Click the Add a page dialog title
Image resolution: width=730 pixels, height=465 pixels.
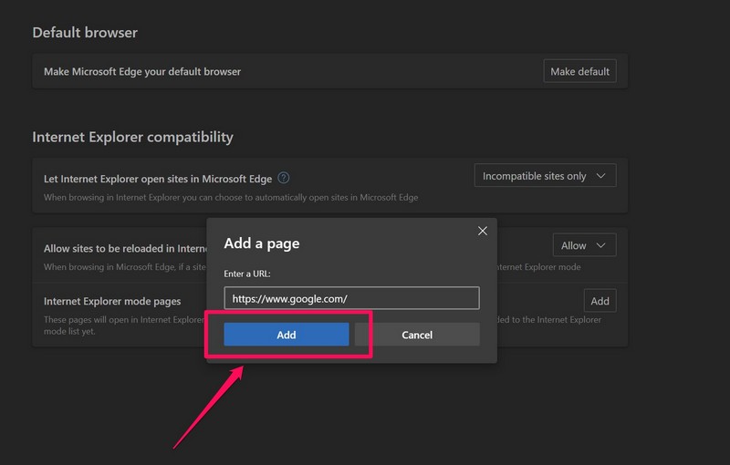(x=262, y=243)
